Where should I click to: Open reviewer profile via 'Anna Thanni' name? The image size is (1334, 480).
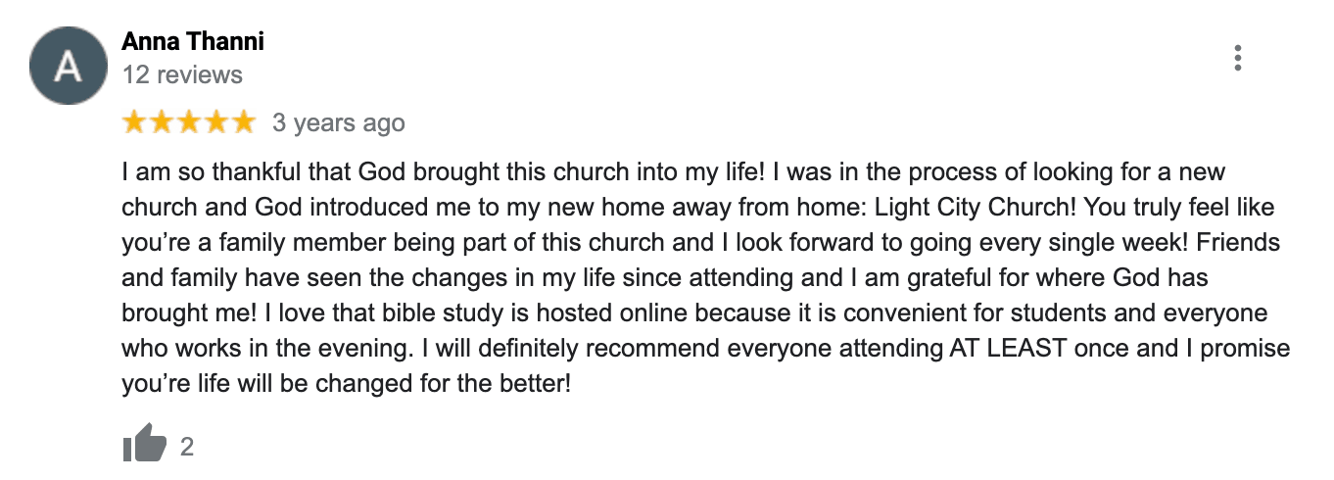[193, 41]
